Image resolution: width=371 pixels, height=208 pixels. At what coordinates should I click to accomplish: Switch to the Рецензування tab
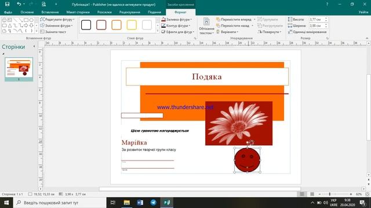130,12
